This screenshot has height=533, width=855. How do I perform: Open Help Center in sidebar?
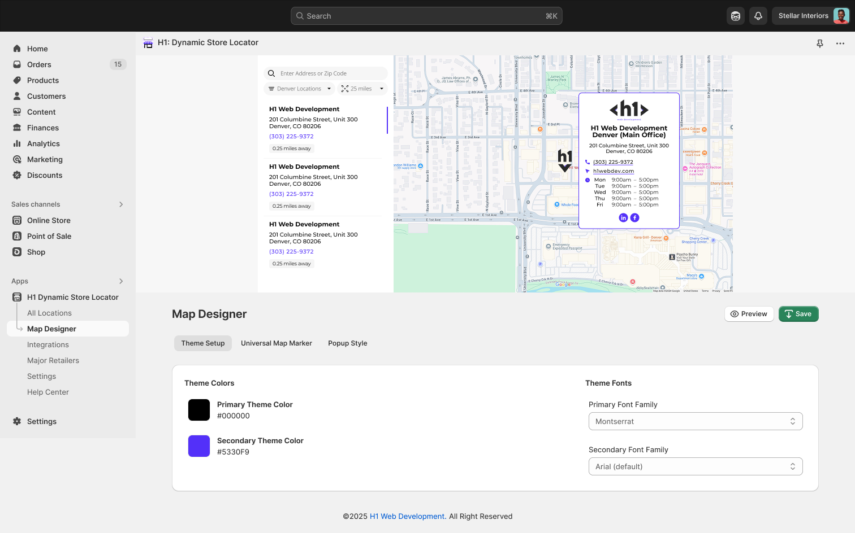pos(48,392)
